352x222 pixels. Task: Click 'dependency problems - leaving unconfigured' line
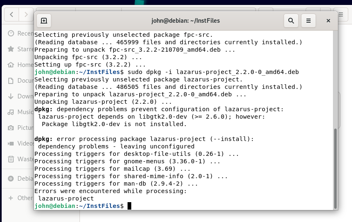click(116, 146)
